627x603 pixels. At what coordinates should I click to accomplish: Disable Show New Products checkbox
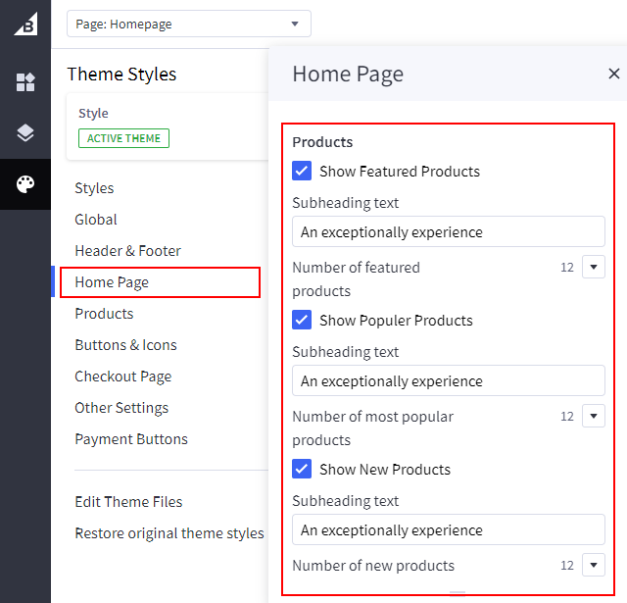pyautogui.click(x=302, y=470)
